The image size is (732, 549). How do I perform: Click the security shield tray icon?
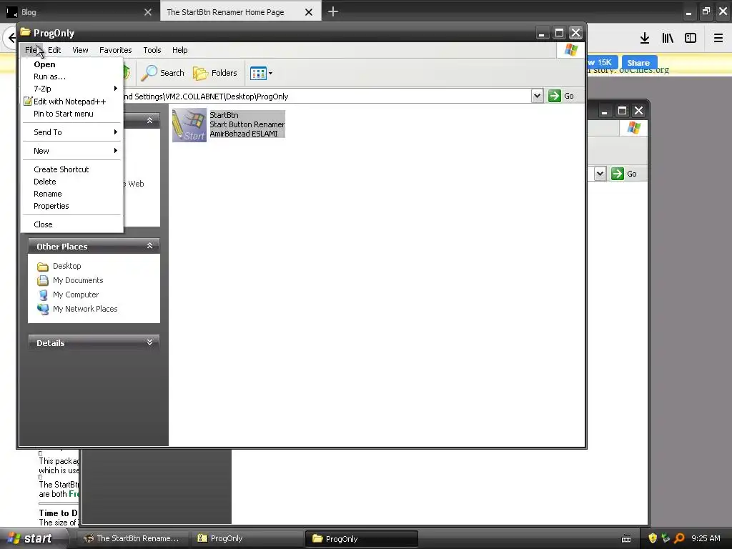653,538
